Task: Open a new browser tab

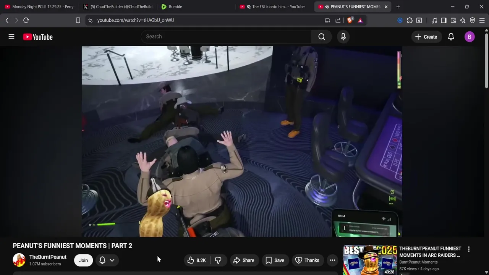Action: [x=398, y=6]
